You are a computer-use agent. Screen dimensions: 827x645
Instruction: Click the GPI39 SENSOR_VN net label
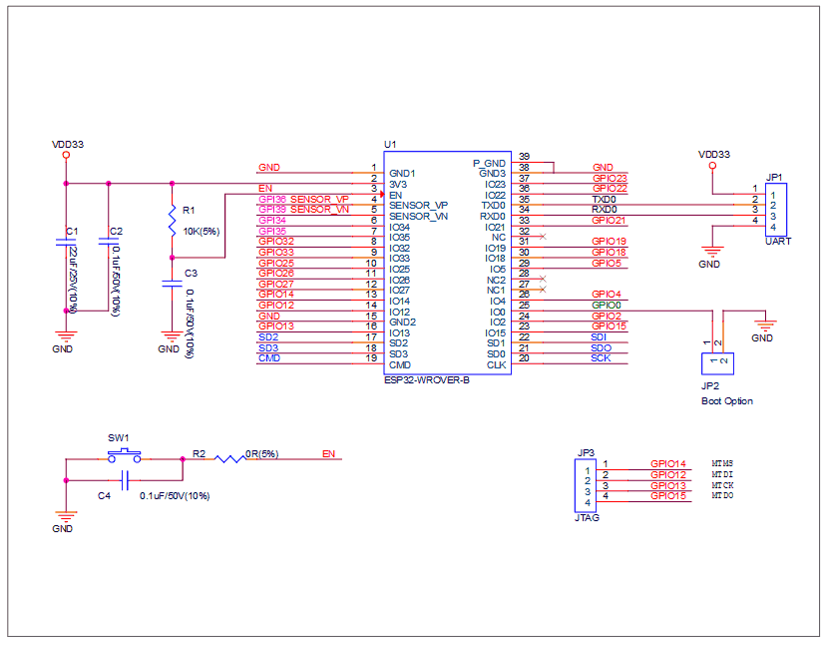coord(303,210)
